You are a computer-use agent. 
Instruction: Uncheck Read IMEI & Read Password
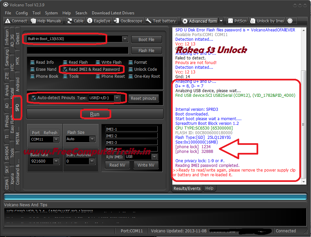tap(65, 69)
